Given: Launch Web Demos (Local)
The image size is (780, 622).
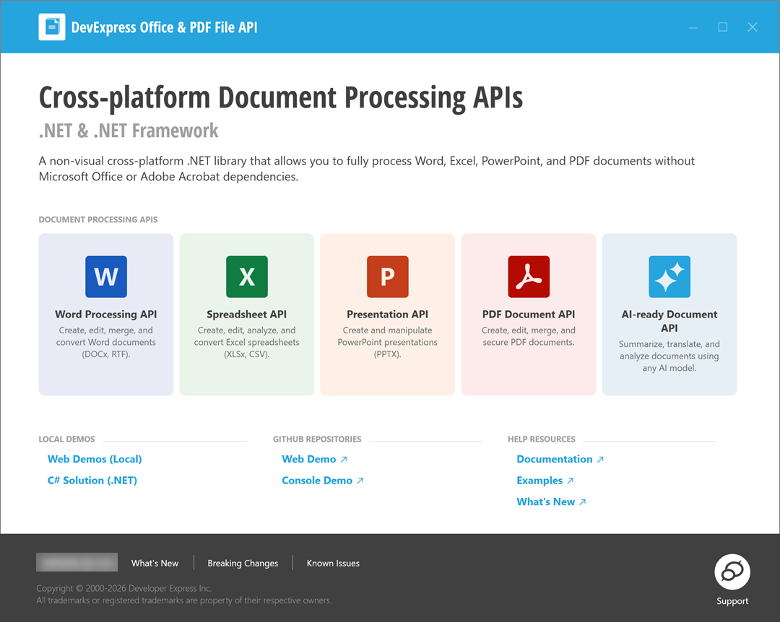Looking at the screenshot, I should click(95, 459).
